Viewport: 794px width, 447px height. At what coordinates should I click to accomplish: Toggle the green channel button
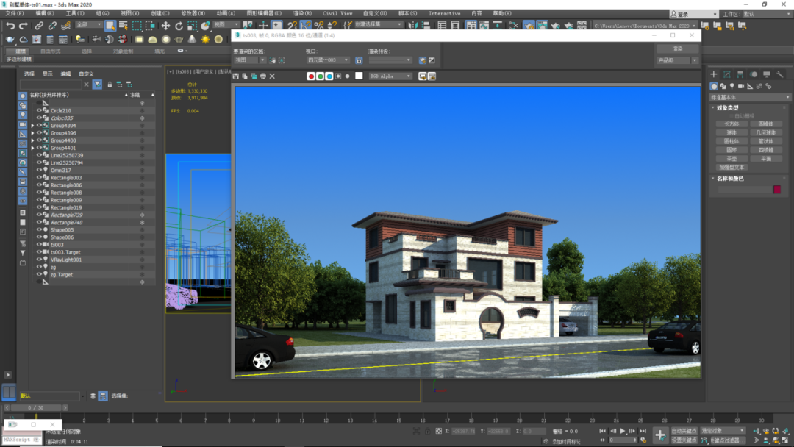(320, 76)
